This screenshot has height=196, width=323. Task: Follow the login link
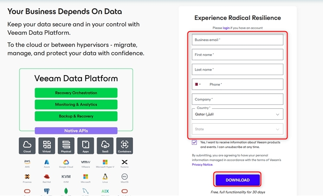point(226,28)
